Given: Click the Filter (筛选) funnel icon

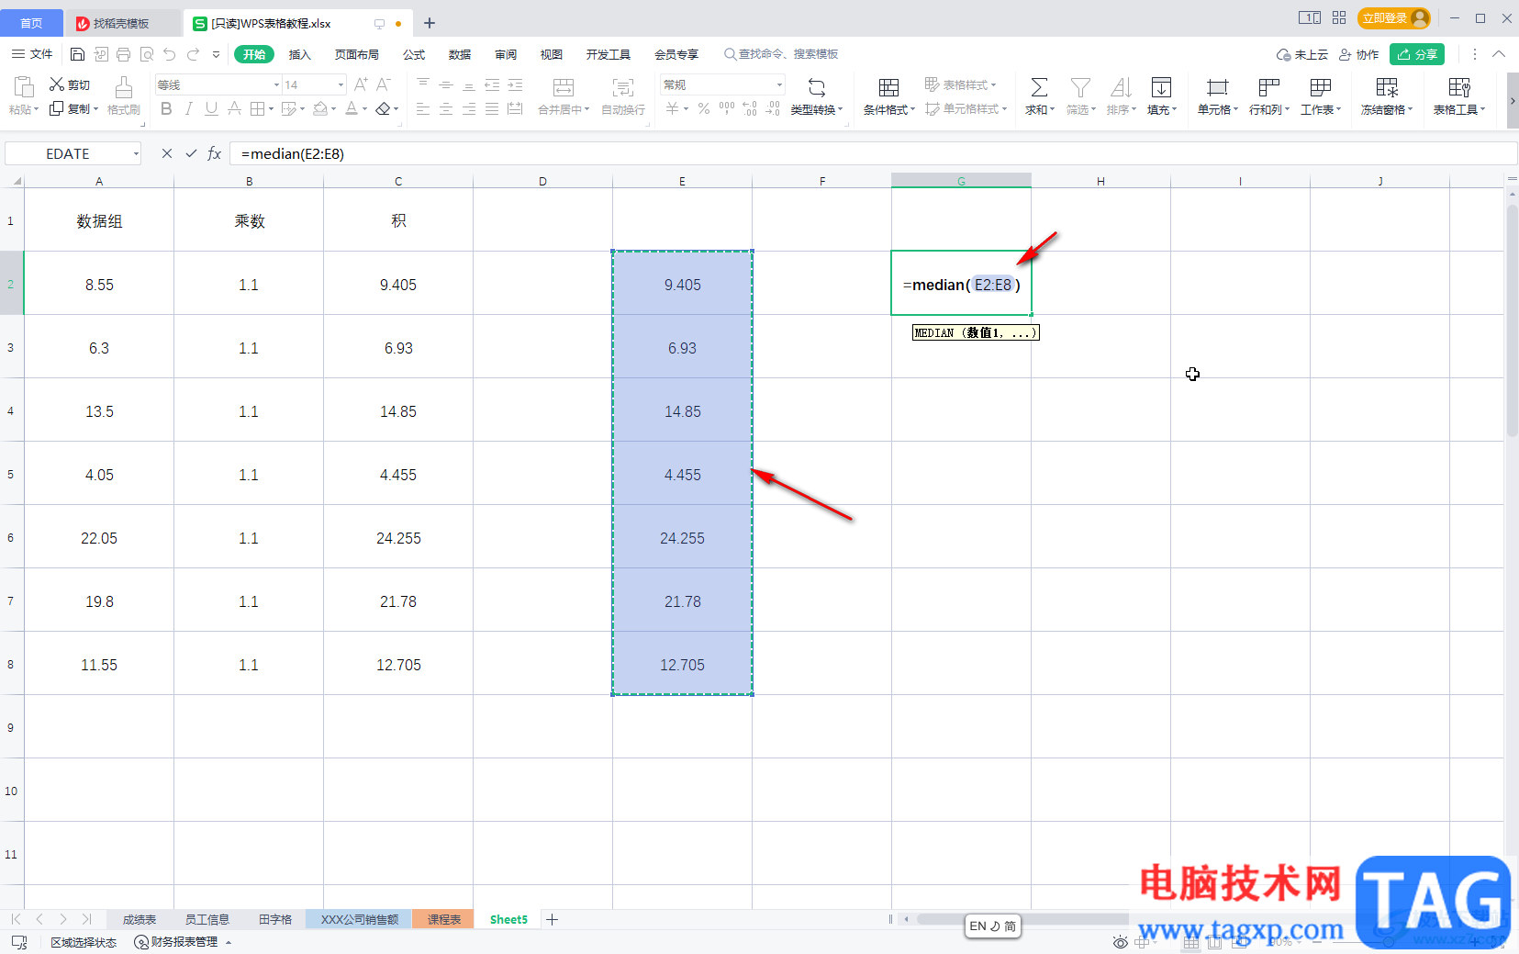Looking at the screenshot, I should pos(1081,87).
